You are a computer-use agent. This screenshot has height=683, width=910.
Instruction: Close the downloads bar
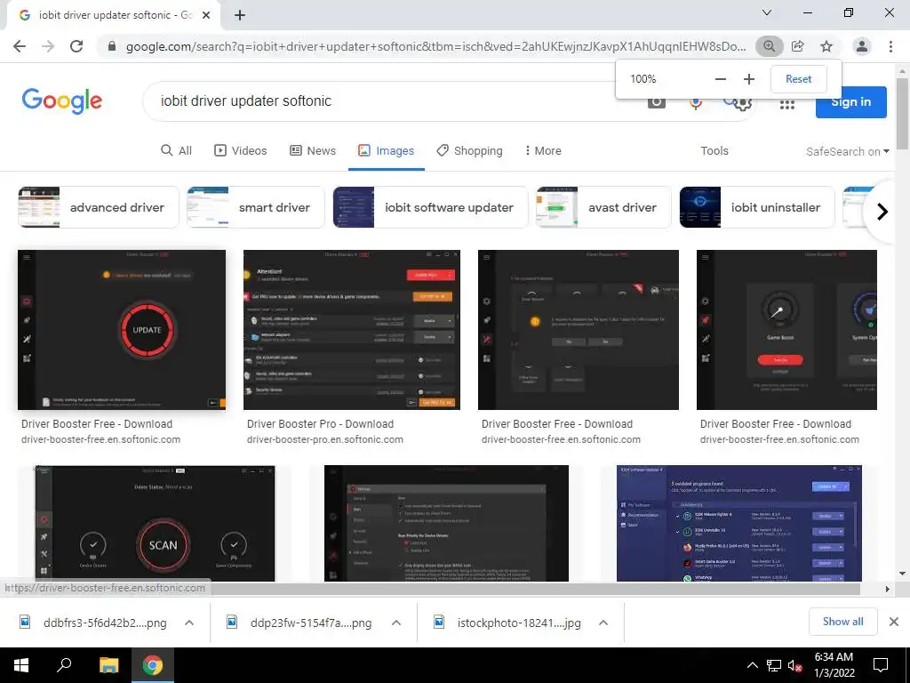point(894,622)
